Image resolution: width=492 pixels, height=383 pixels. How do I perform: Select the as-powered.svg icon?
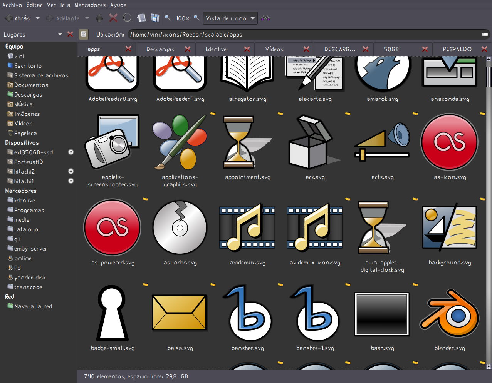[x=113, y=228]
